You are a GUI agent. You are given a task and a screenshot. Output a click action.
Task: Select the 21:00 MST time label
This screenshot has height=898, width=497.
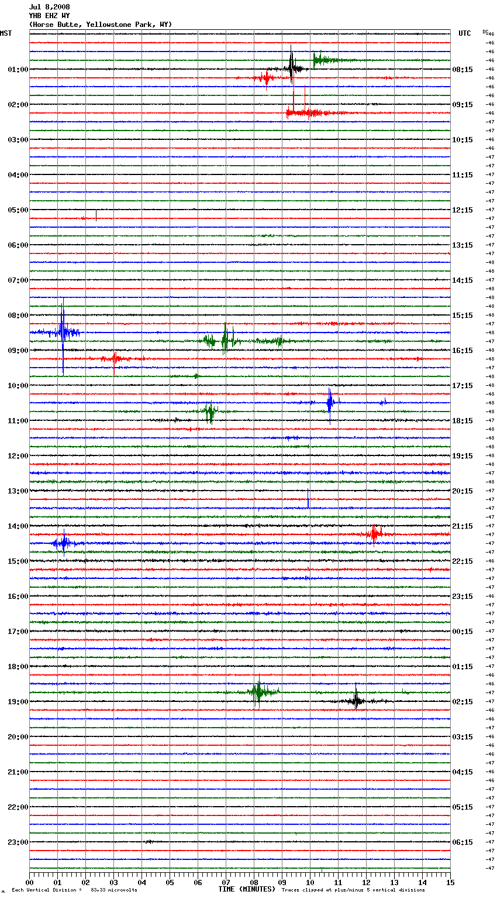coord(18,772)
